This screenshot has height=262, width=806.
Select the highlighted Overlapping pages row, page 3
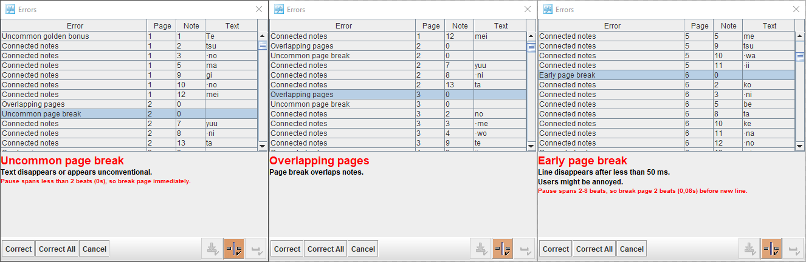point(398,95)
